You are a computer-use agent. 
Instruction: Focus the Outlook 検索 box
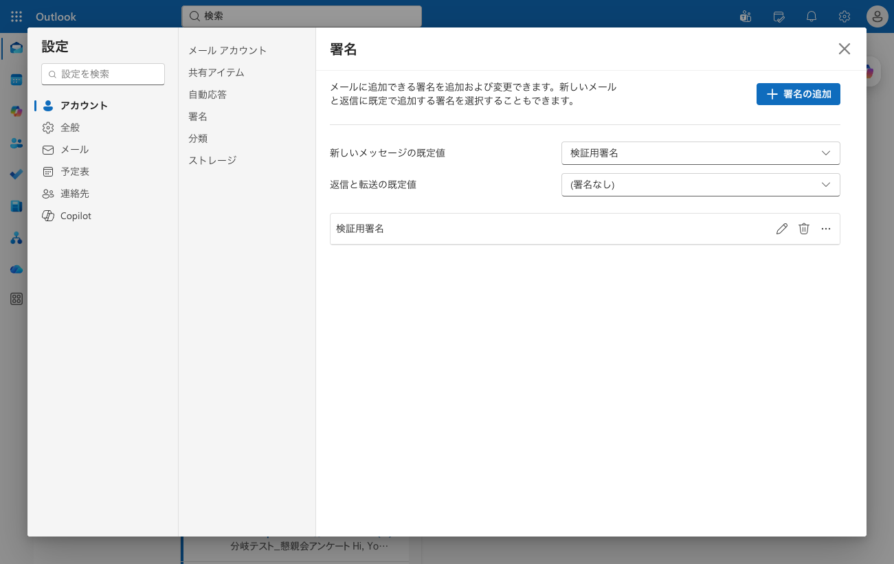tap(302, 16)
